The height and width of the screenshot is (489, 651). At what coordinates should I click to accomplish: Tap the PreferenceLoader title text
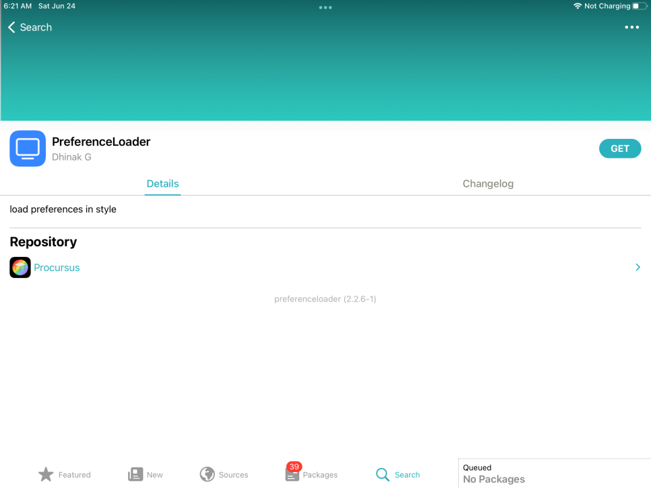(101, 142)
